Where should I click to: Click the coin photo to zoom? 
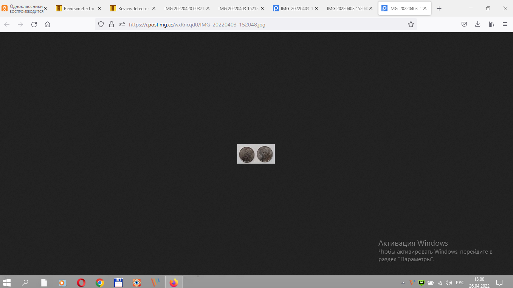click(x=256, y=154)
